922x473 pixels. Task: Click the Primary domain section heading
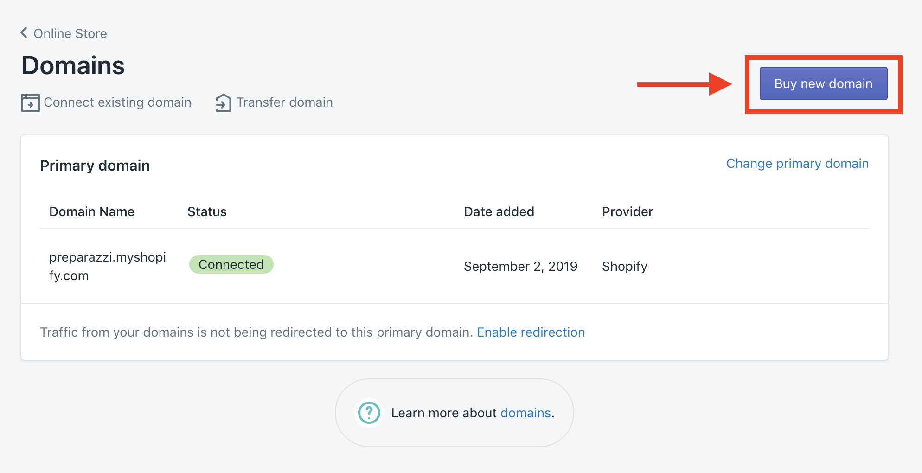95,166
